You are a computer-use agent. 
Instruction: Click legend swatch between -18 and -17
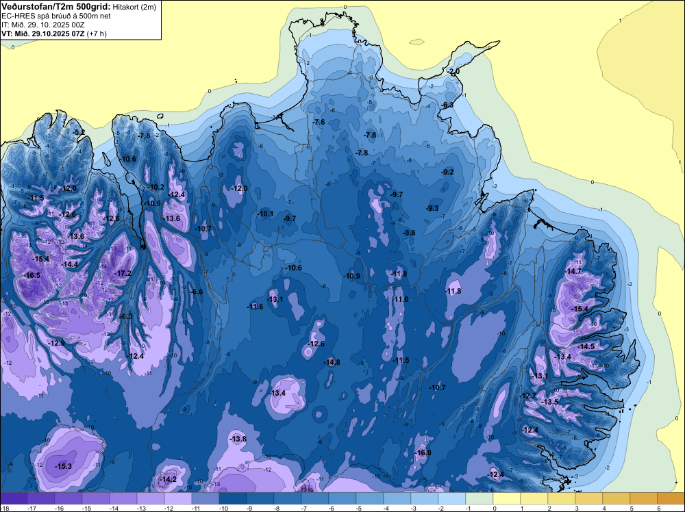14,498
